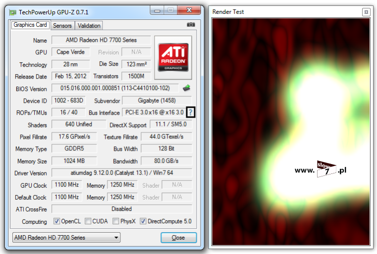Image resolution: width=377 pixels, height=254 pixels.
Task: Click the Device ID value 1002 - 683D
Action: coord(68,100)
